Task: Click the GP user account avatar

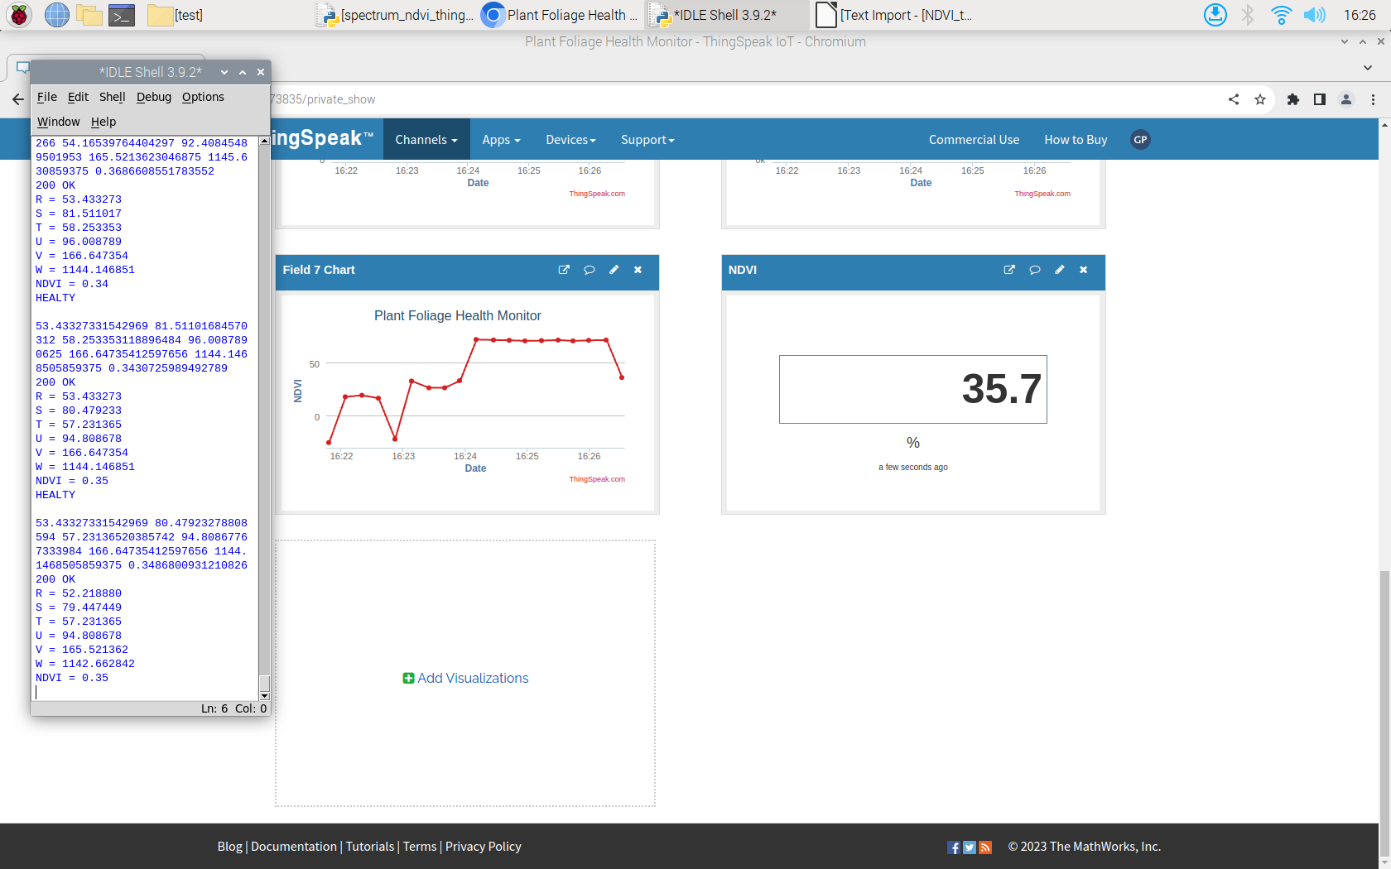Action: coord(1140,140)
